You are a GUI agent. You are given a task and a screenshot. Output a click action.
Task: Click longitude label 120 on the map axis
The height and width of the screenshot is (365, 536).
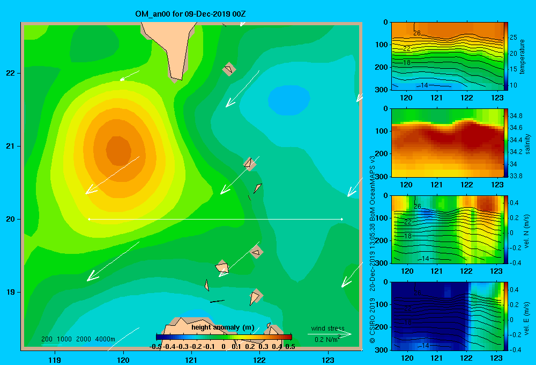coord(123,360)
